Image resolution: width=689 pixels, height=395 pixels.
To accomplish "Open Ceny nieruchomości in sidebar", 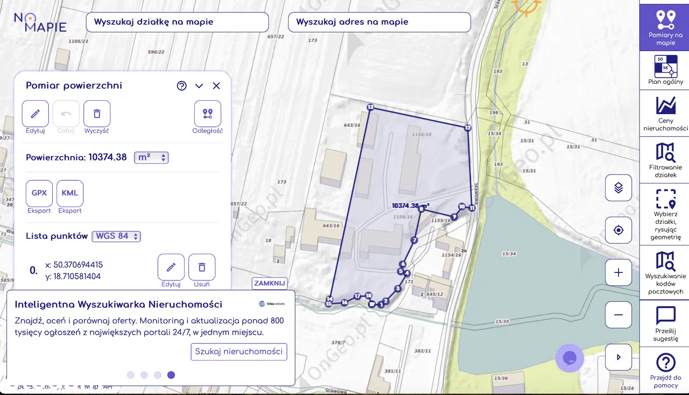I will tap(665, 113).
